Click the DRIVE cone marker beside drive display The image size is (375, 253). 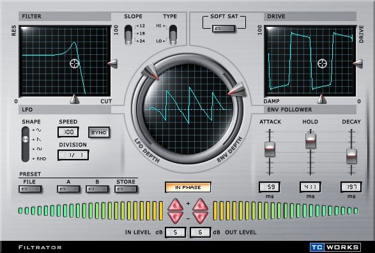pos(358,64)
